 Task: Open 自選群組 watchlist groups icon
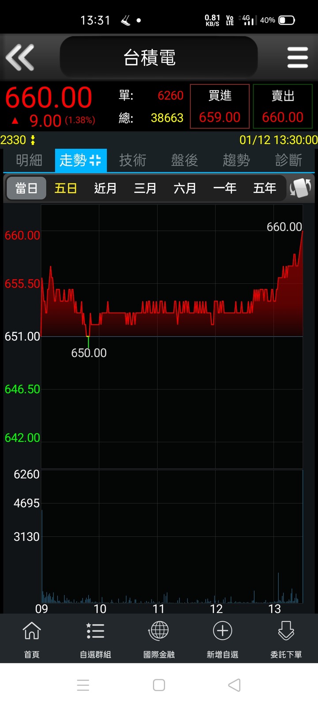95,631
